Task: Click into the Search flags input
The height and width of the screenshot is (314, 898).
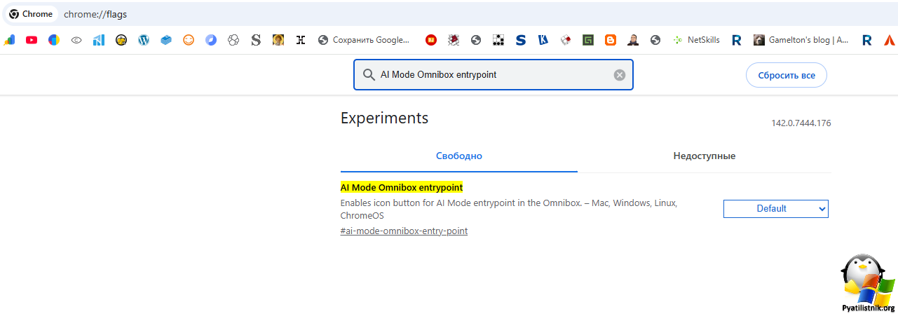Action: coord(494,75)
